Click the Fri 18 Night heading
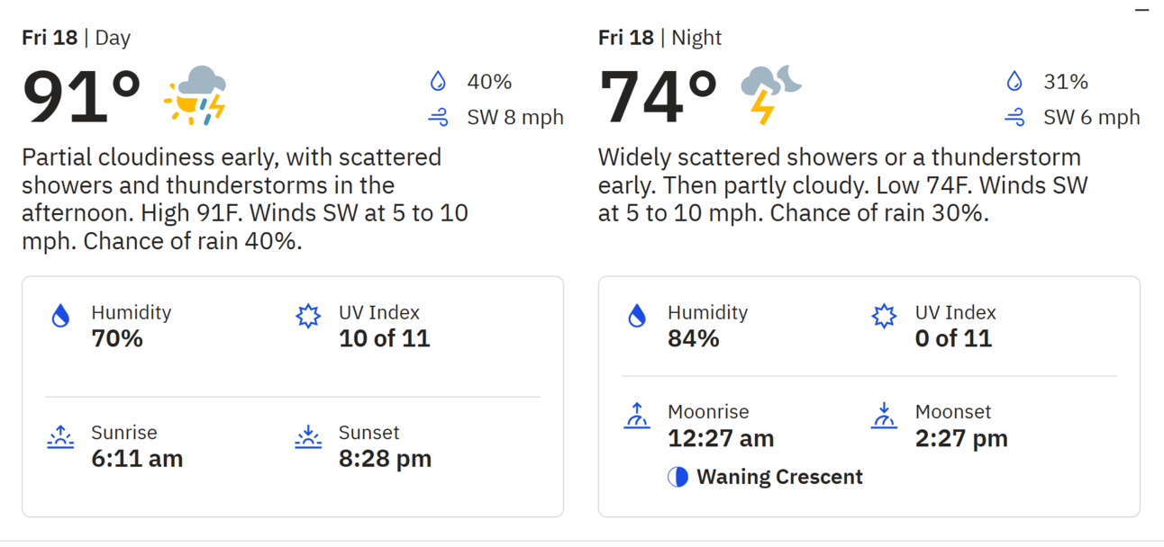This screenshot has width=1164, height=547. point(659,38)
